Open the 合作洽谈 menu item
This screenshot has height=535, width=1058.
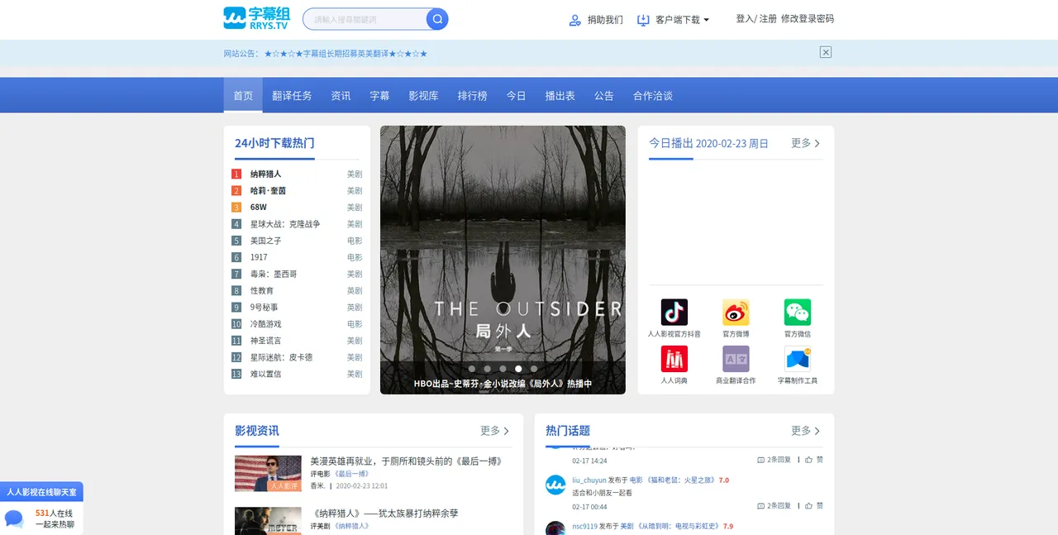[652, 96]
